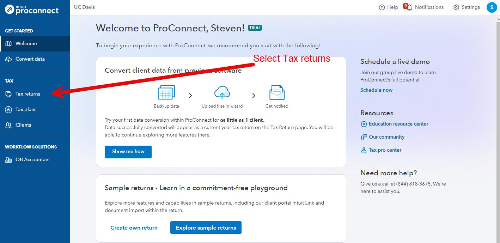Screen dimensions: 500x243
Task: Click the Explore sample returns button
Action: tap(206, 228)
